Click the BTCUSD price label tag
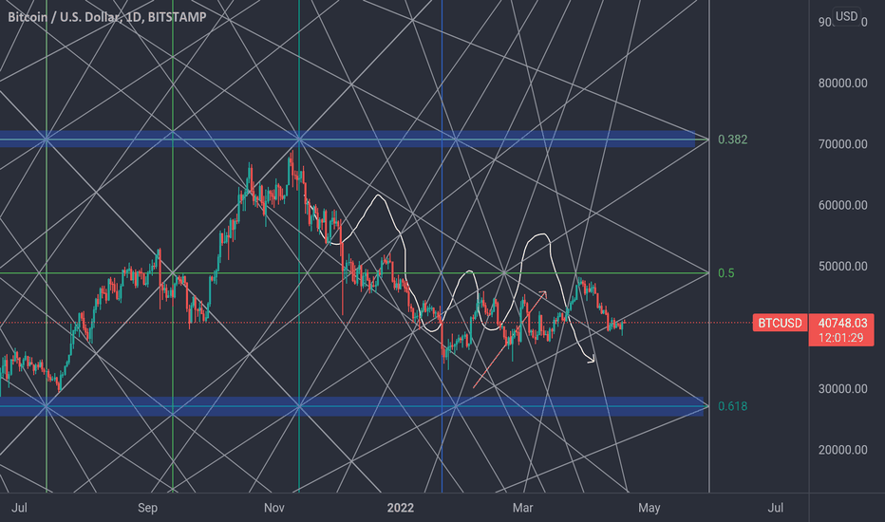Viewport: 885px width, 522px height. 780,323
